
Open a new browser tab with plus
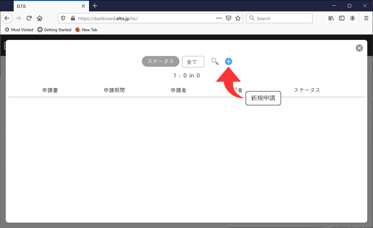95,6
